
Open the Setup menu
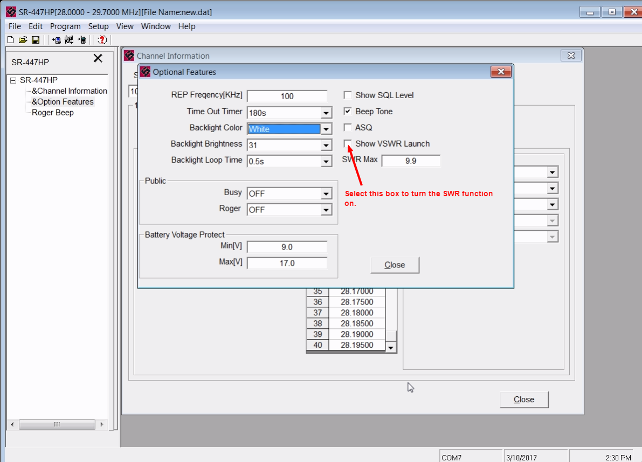pyautogui.click(x=98, y=26)
